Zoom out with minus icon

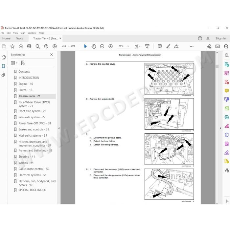pyautogui.click(x=102, y=46)
